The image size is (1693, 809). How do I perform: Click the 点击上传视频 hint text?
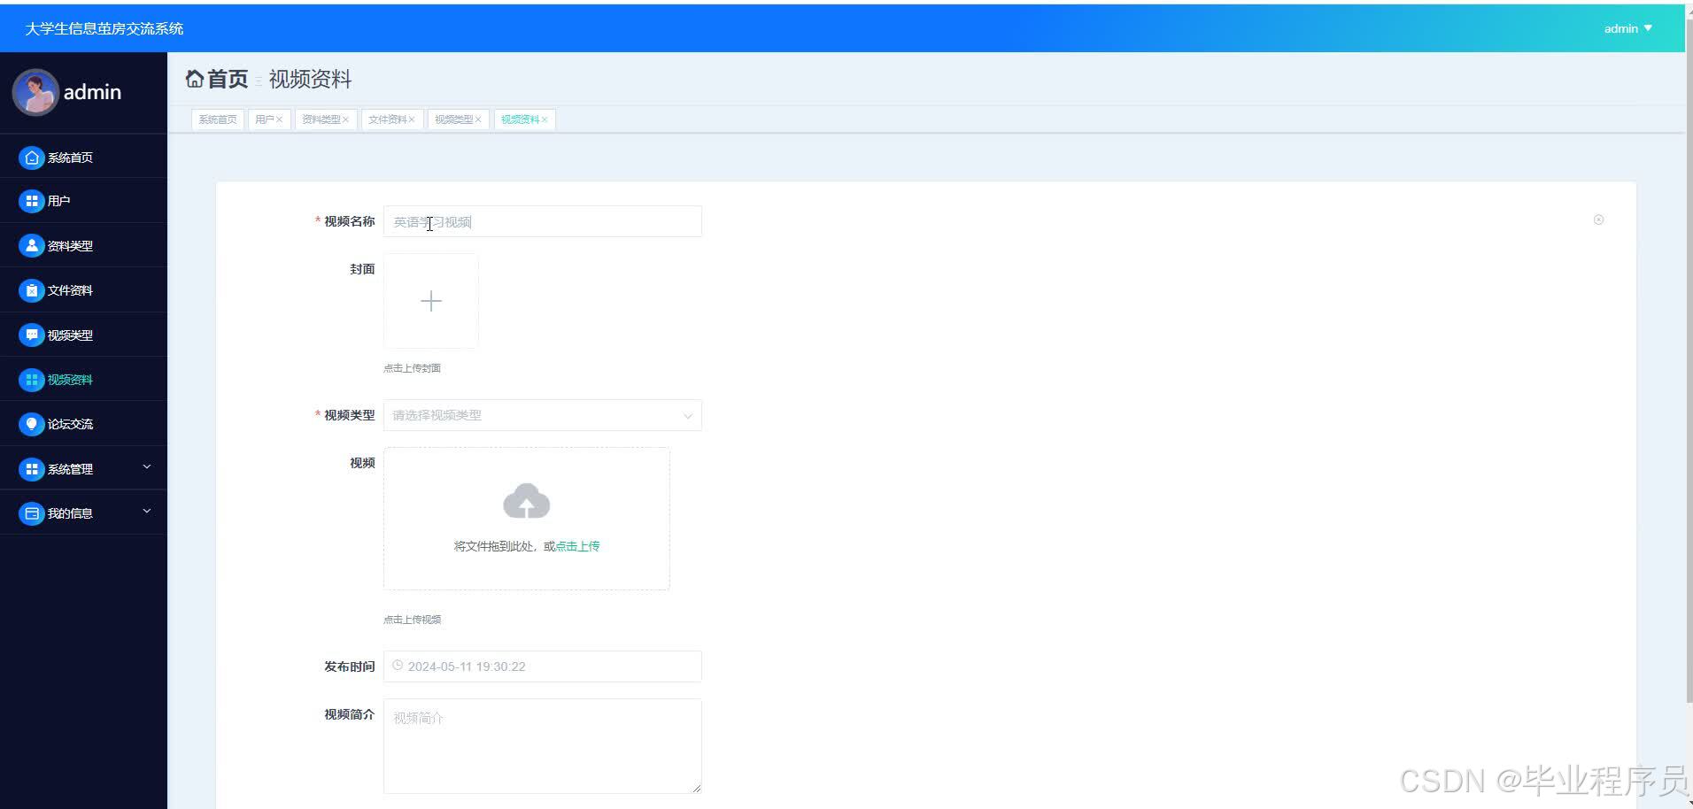pyautogui.click(x=412, y=620)
